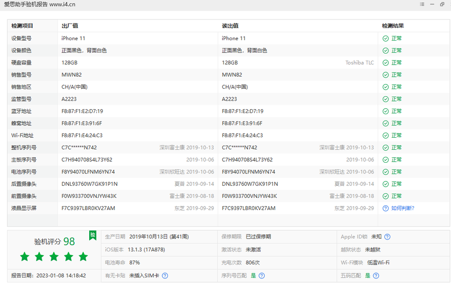The width and height of the screenshot is (451, 292).
Task: Click the green check icon for 硬盘容量
Action: 385,63
